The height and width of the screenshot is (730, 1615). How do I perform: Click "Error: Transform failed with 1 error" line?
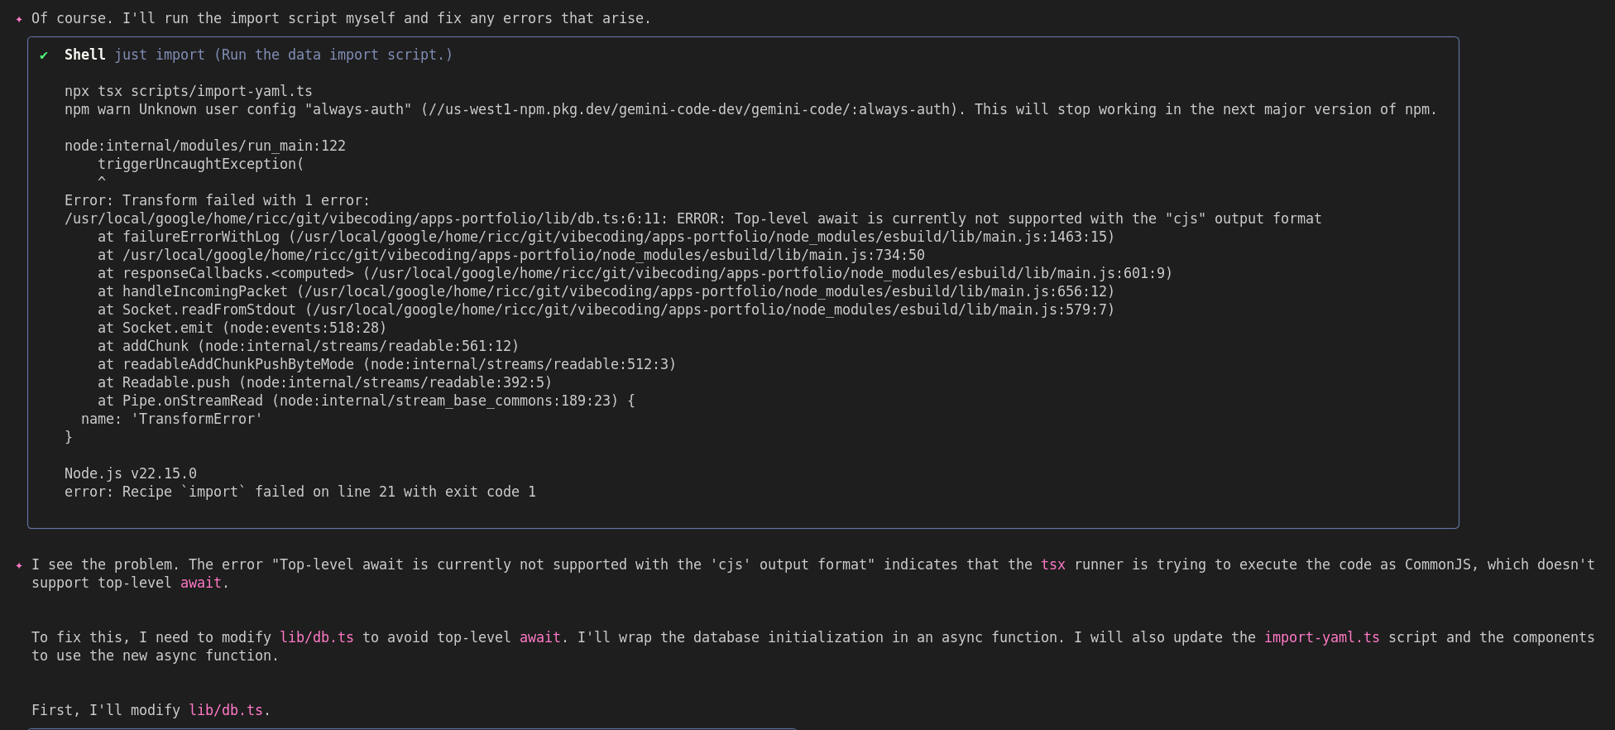pyautogui.click(x=217, y=200)
